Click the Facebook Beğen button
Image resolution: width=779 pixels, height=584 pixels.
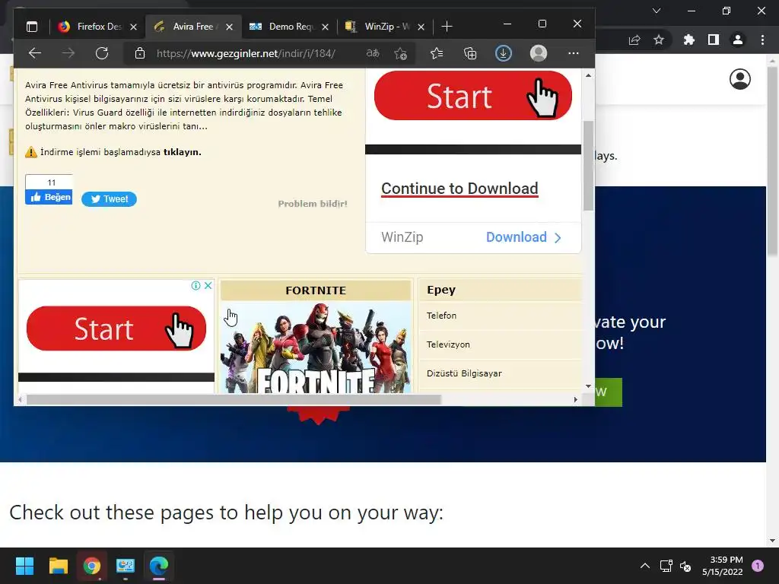[x=49, y=197]
